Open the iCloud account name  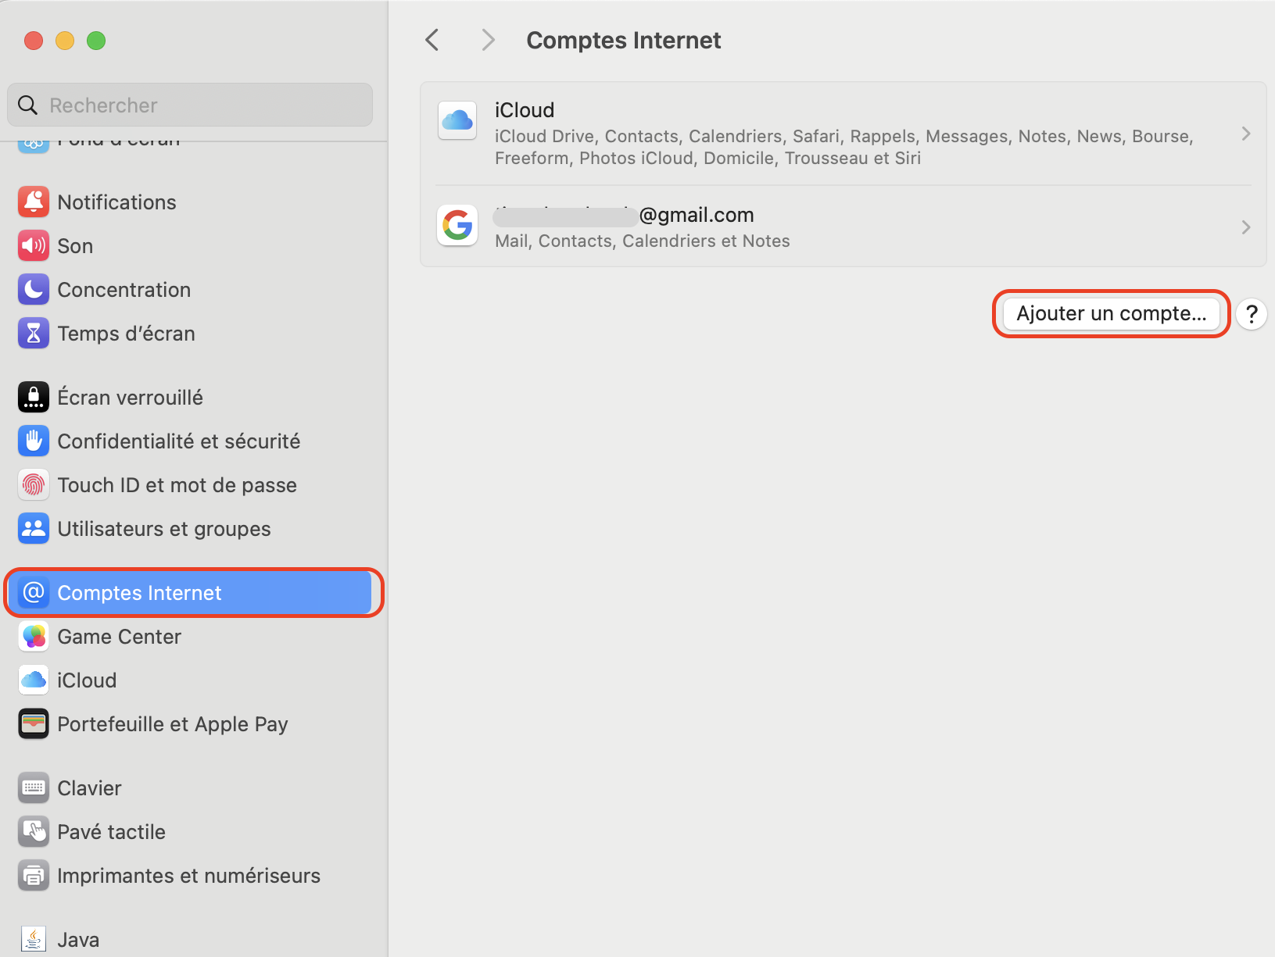[525, 110]
